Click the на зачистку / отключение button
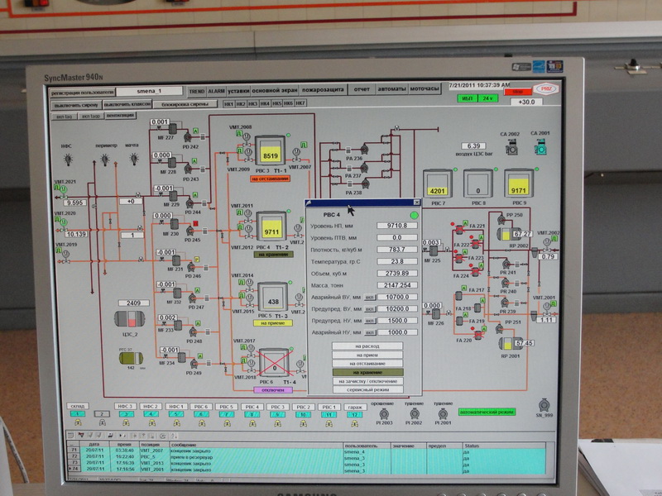 point(367,381)
